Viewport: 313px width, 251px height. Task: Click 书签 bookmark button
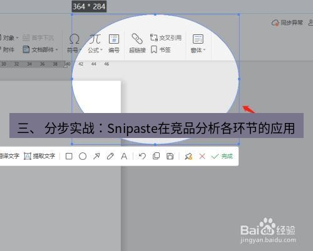coord(161,49)
